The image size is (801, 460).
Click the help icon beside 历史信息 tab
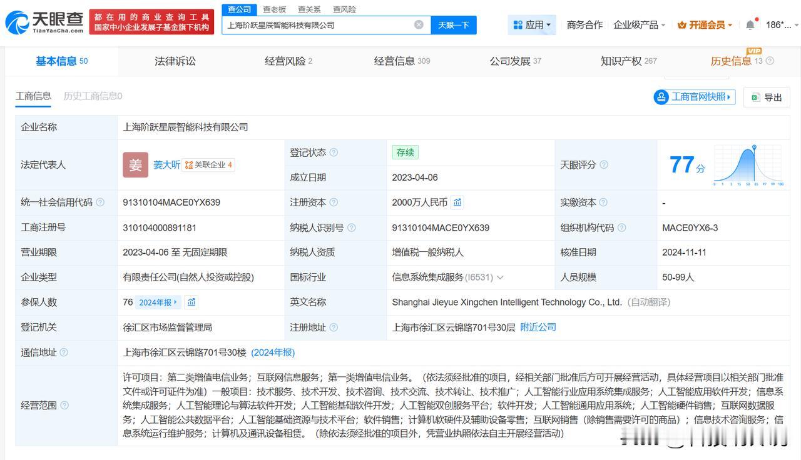[x=770, y=61]
